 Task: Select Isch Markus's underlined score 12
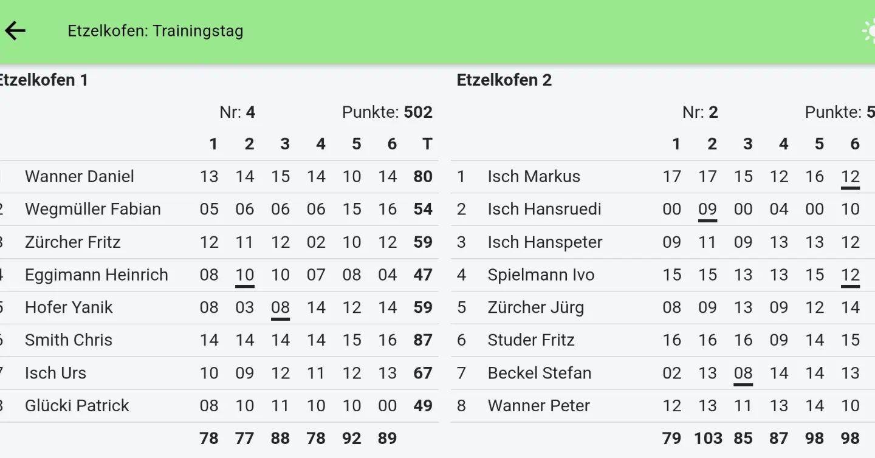850,177
